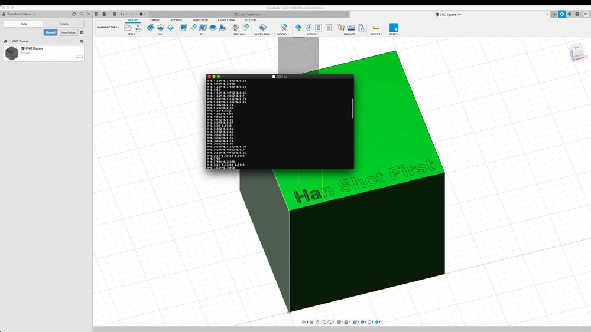Open the Manufacture workspace dropdown
The image size is (591, 332).
tap(108, 27)
